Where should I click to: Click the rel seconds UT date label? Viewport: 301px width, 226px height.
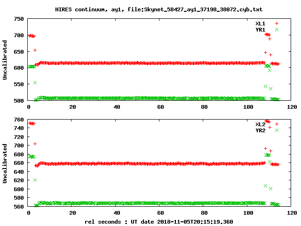pos(159,222)
